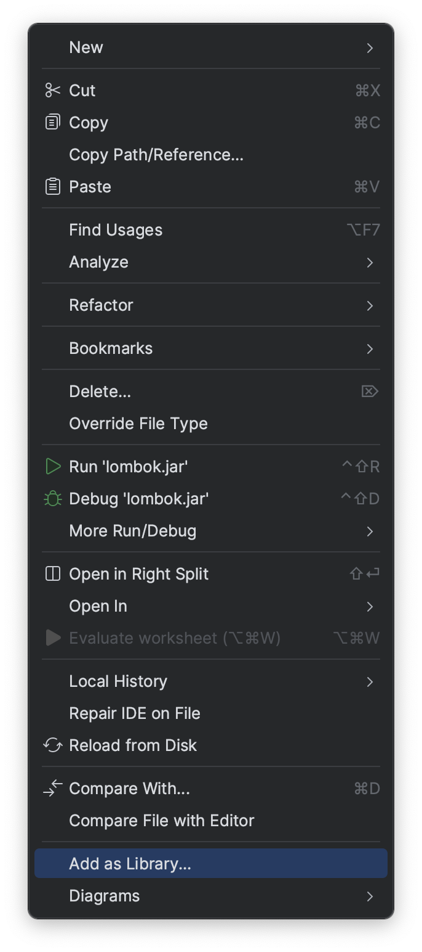
Task: Select Copy Path/Reference option
Action: [156, 154]
